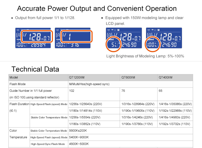202x148 pixels.
Task: Click the guide number 65 cell
Action: coord(161,91)
